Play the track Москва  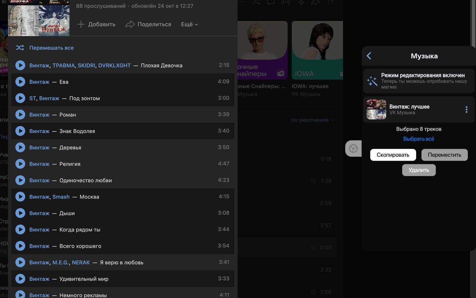20,197
